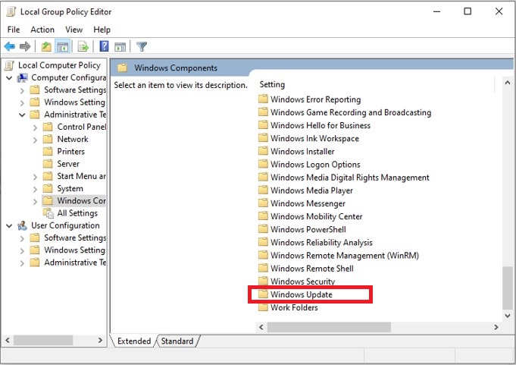The height and width of the screenshot is (365, 516).
Task: Click the blue Help question mark icon
Action: (104, 46)
